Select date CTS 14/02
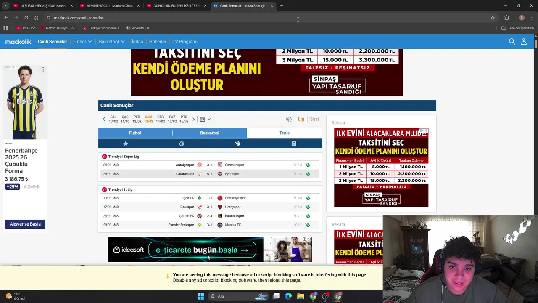 (161, 119)
